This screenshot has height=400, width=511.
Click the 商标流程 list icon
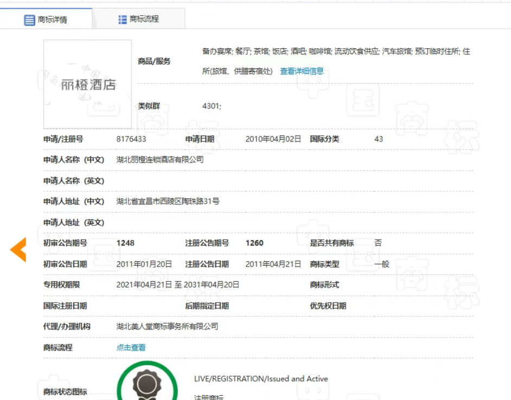[x=123, y=20]
